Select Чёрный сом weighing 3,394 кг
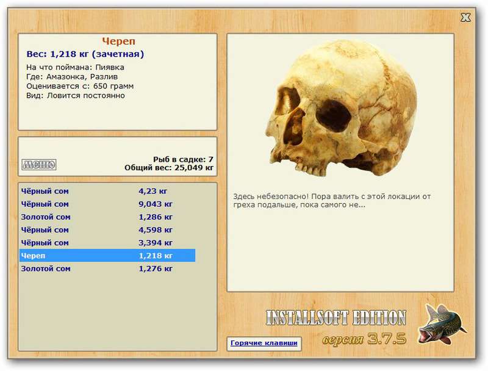The image size is (488, 371). coord(107,243)
